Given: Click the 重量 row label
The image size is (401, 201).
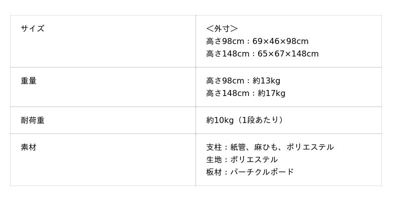Looking at the screenshot, I should 29,81.
